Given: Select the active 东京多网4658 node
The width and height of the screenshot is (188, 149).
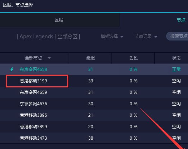Looking at the screenshot, I should 94,69.
